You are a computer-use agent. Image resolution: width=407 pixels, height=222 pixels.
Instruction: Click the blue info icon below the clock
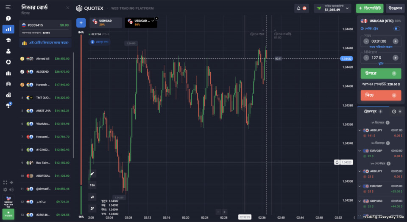click(92, 42)
